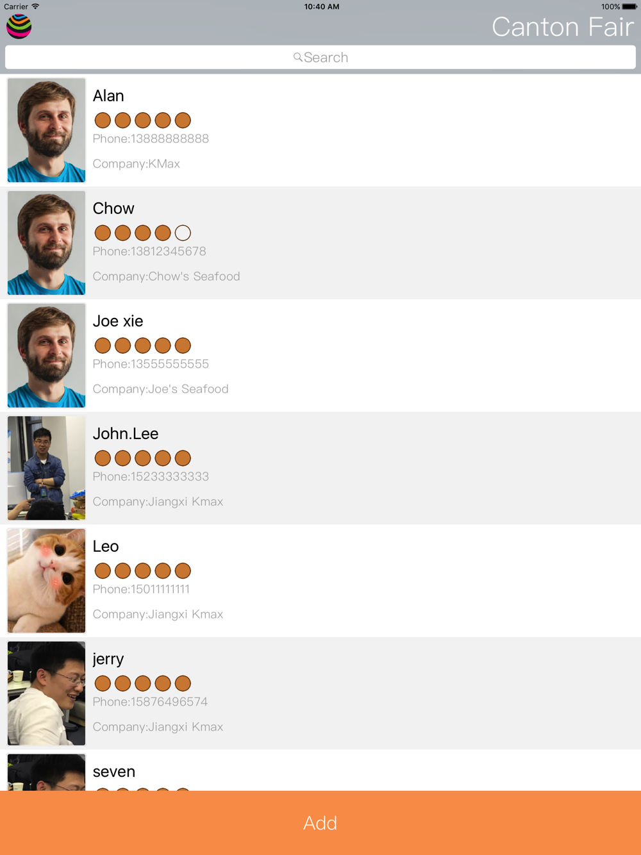Screen dimensions: 641x855
Task: Open the Leo cat photo thumbnail
Action: pyautogui.click(x=46, y=581)
